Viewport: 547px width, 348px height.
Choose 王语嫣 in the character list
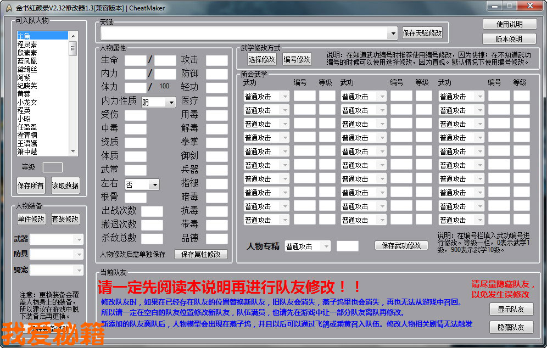coord(27,143)
